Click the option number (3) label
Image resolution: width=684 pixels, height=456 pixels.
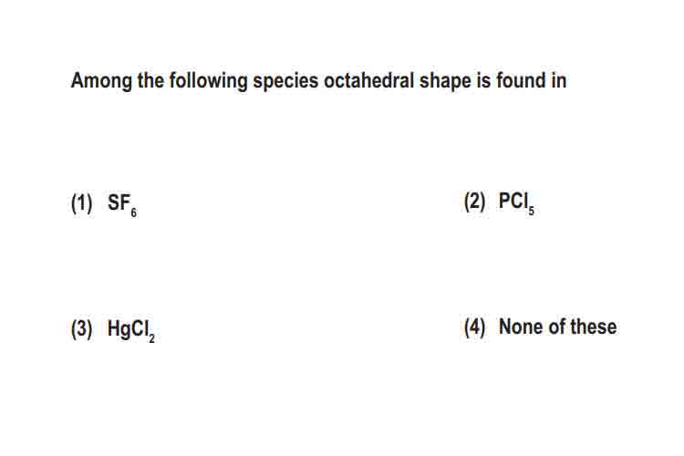click(81, 329)
